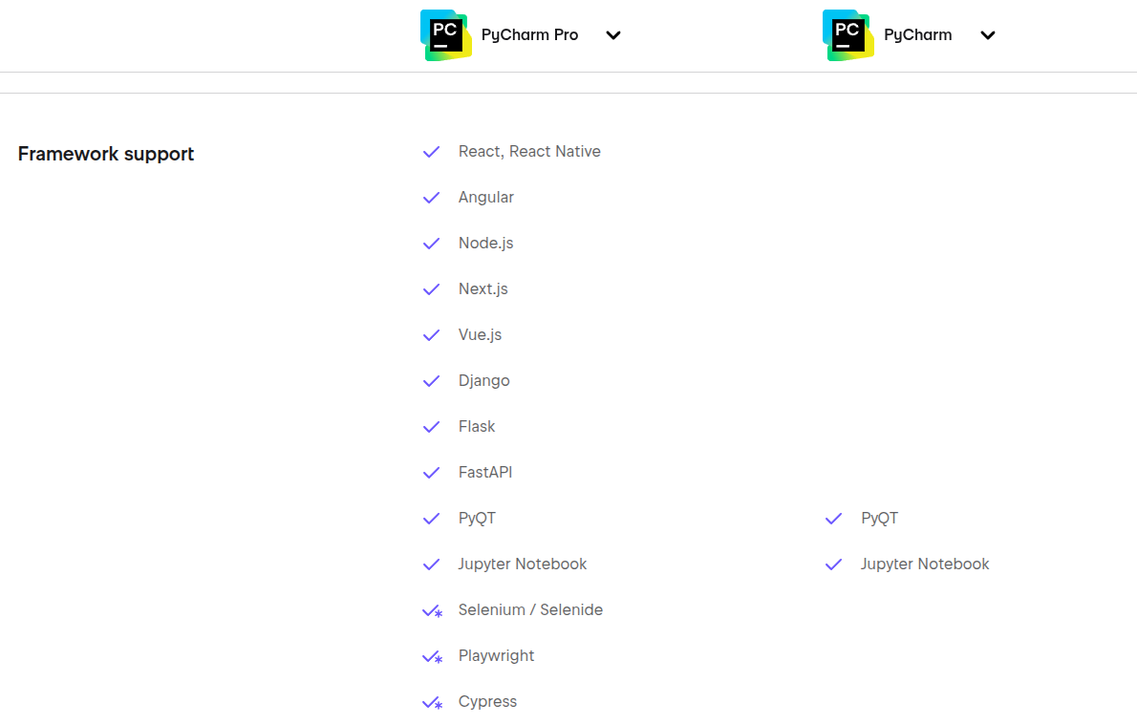Click the Next.js framework entry

[483, 288]
